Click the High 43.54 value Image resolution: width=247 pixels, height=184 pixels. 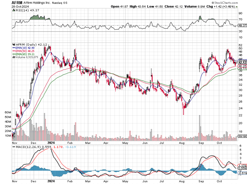(137, 6)
